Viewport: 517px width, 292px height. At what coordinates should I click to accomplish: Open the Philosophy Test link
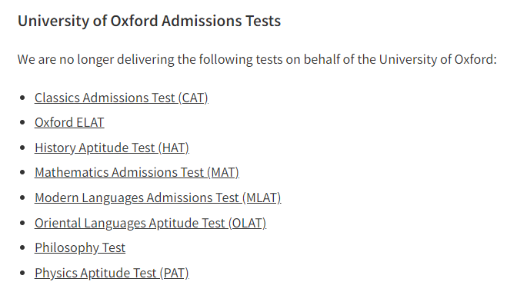coord(80,248)
